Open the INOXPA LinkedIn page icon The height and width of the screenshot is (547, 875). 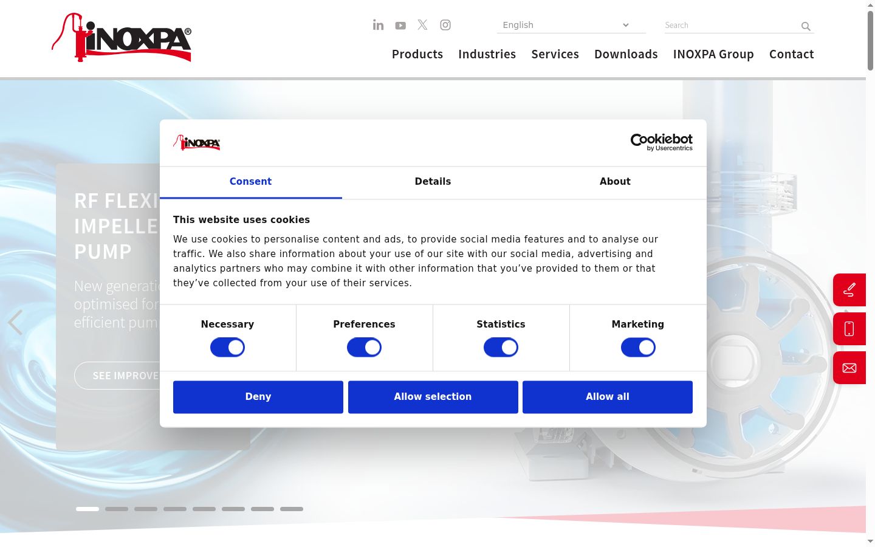pyautogui.click(x=378, y=25)
